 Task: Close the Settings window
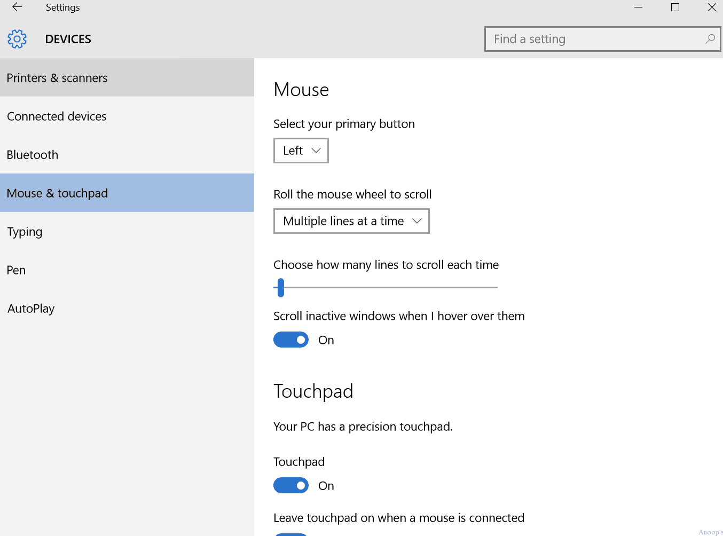(712, 7)
